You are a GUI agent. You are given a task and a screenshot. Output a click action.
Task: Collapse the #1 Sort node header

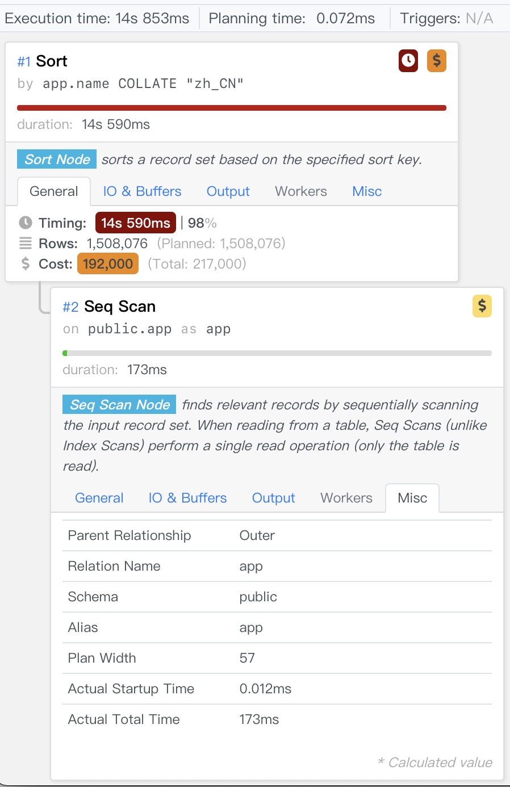click(52, 61)
